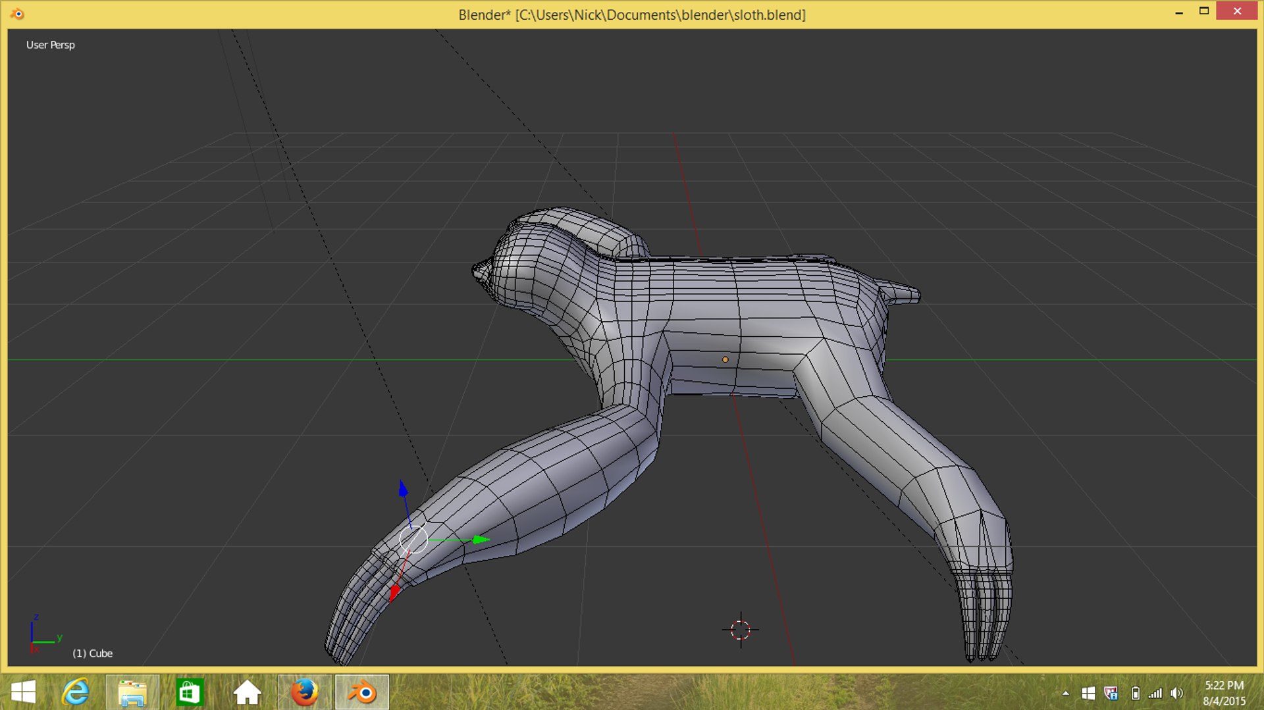Click the orange object origin dot
Image resolution: width=1264 pixels, height=710 pixels.
725,360
